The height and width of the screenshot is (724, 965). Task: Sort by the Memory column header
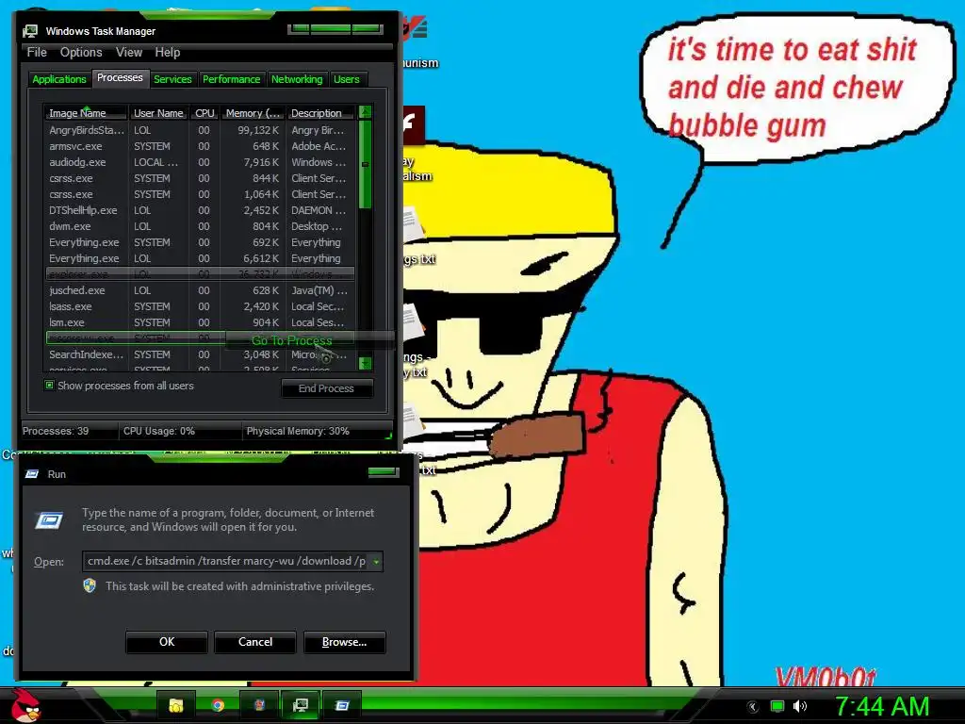click(x=253, y=113)
